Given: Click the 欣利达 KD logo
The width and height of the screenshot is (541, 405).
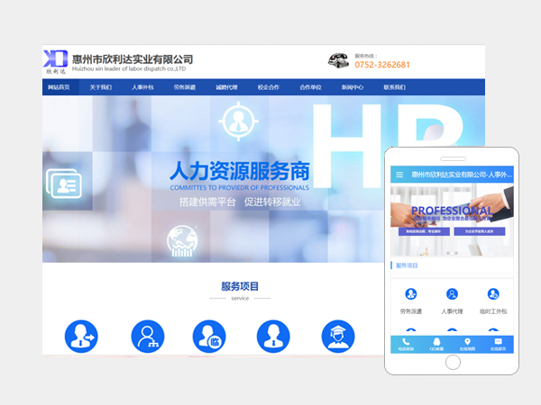Looking at the screenshot, I should click(55, 61).
